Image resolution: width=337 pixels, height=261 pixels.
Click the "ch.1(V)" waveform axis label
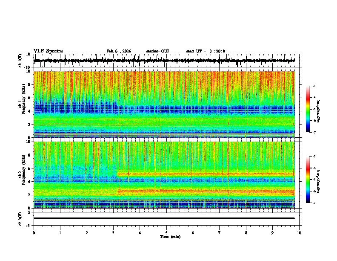pyautogui.click(x=20, y=61)
